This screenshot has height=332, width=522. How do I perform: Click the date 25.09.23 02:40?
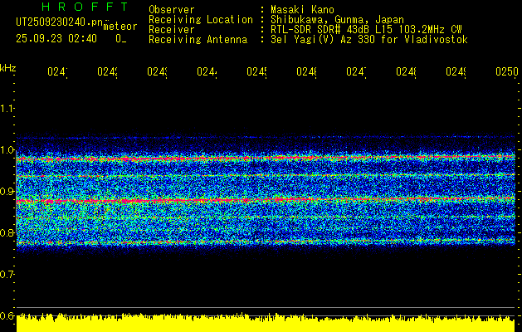[56, 39]
